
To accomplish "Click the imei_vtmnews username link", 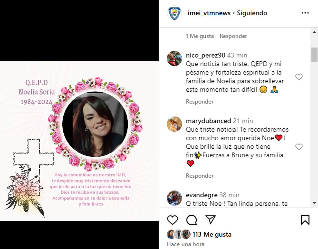I will click(x=209, y=13).
